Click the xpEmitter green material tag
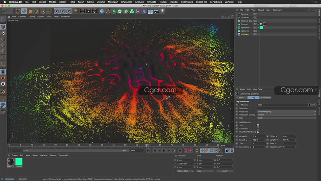The height and width of the screenshot is (181, 321). [261, 27]
